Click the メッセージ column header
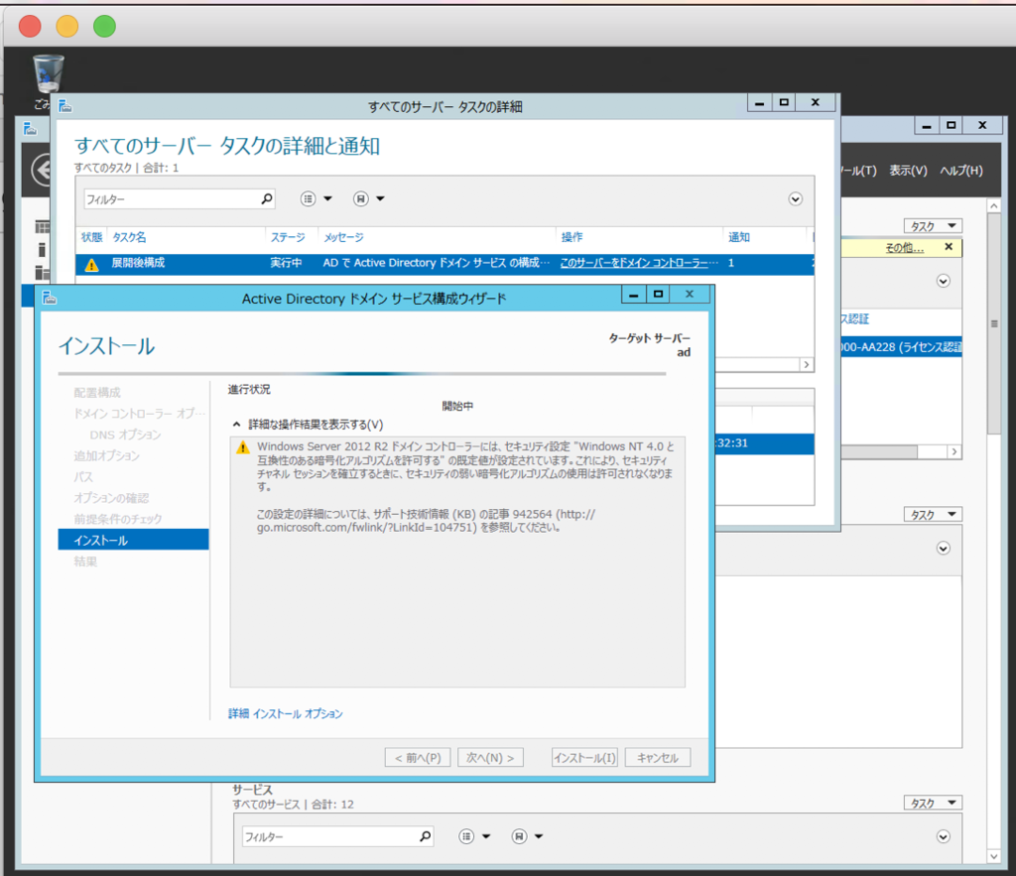 click(343, 237)
